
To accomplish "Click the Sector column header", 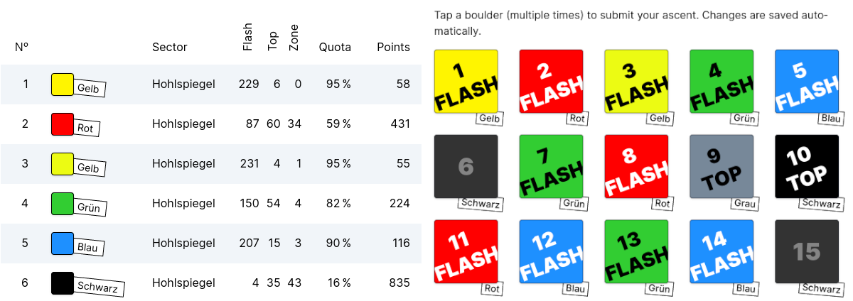I will coord(170,48).
